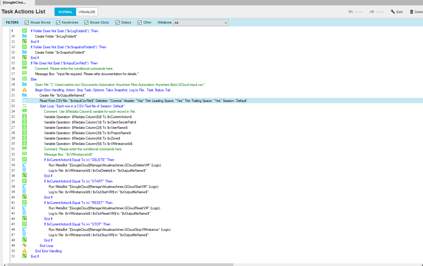423x266 pixels.
Task: Click the Undo arrow icon
Action: [351, 12]
